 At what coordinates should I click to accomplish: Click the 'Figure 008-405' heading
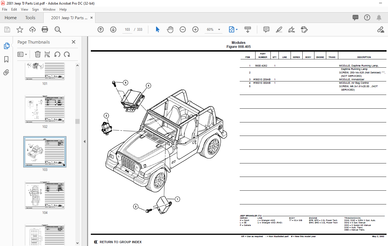(x=239, y=47)
